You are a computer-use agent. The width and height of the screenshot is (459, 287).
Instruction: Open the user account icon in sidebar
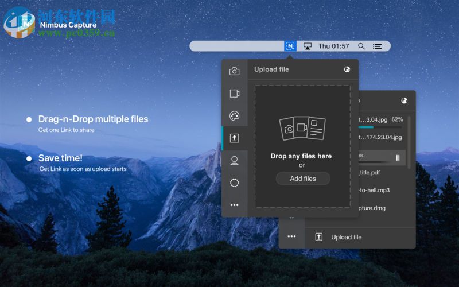[x=234, y=161]
